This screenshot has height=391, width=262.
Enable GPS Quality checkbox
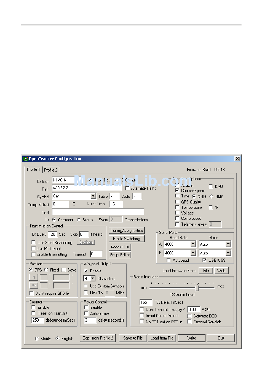tap(177, 202)
